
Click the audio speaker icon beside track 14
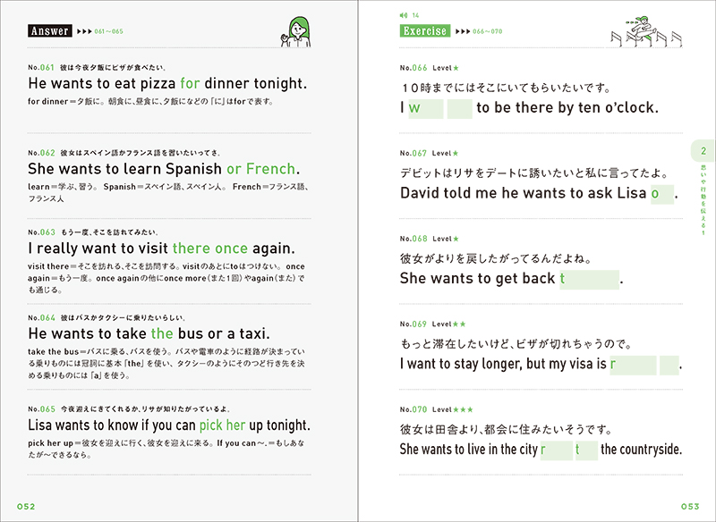(x=404, y=15)
